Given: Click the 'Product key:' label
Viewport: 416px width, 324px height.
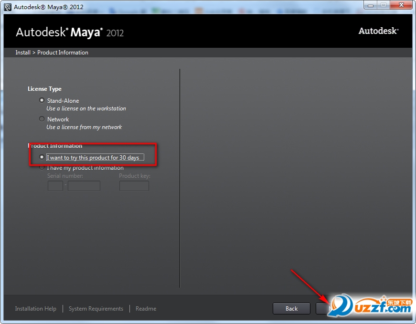Looking at the screenshot, I should click(135, 176).
